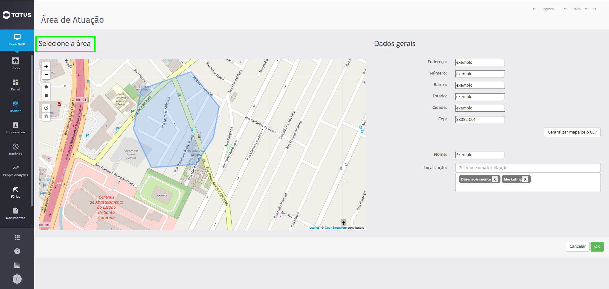
Task: Click Conab building on map
Action: pos(162,195)
